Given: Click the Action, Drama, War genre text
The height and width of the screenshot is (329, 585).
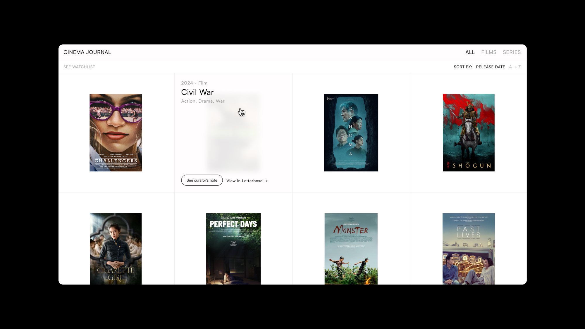Looking at the screenshot, I should 203,101.
